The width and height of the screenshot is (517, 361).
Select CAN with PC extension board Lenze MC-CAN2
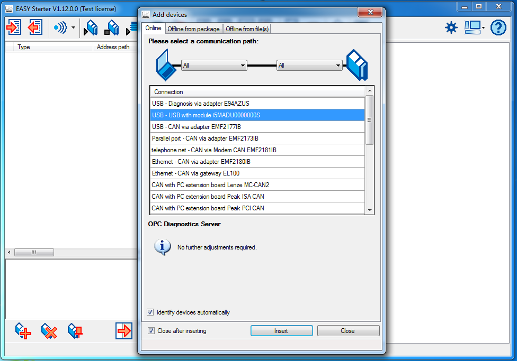tap(257, 185)
